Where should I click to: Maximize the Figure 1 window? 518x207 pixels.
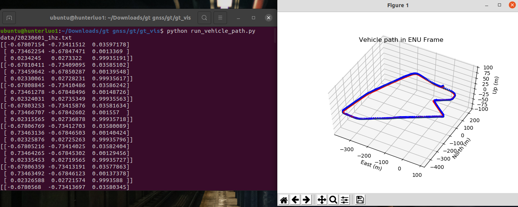point(499,5)
